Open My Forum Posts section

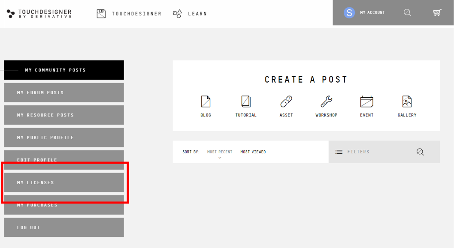coord(64,93)
